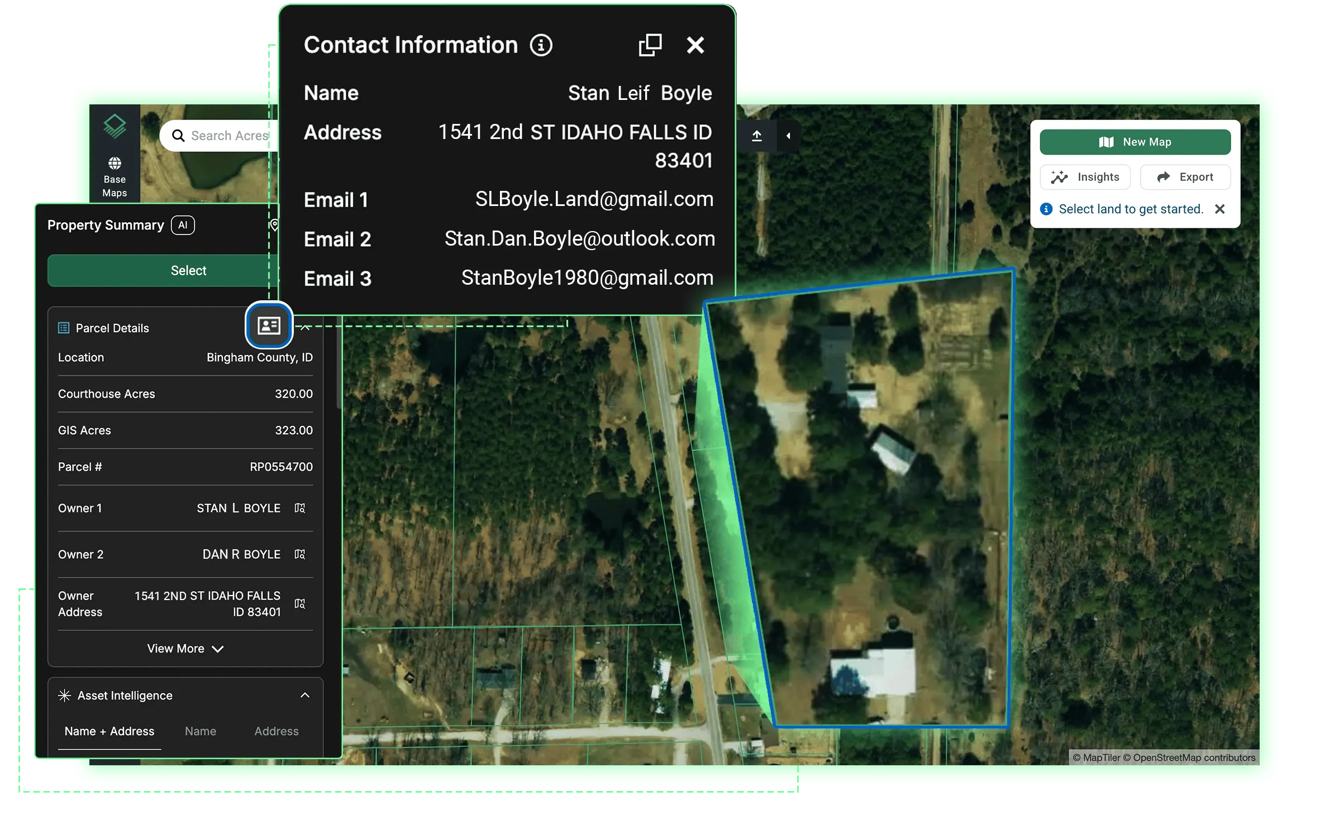Image resolution: width=1339 pixels, height=820 pixels.
Task: Click map icon next to STAN L BOYLE
Action: point(300,508)
